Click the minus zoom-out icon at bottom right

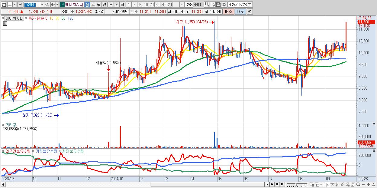[x=363, y=184]
